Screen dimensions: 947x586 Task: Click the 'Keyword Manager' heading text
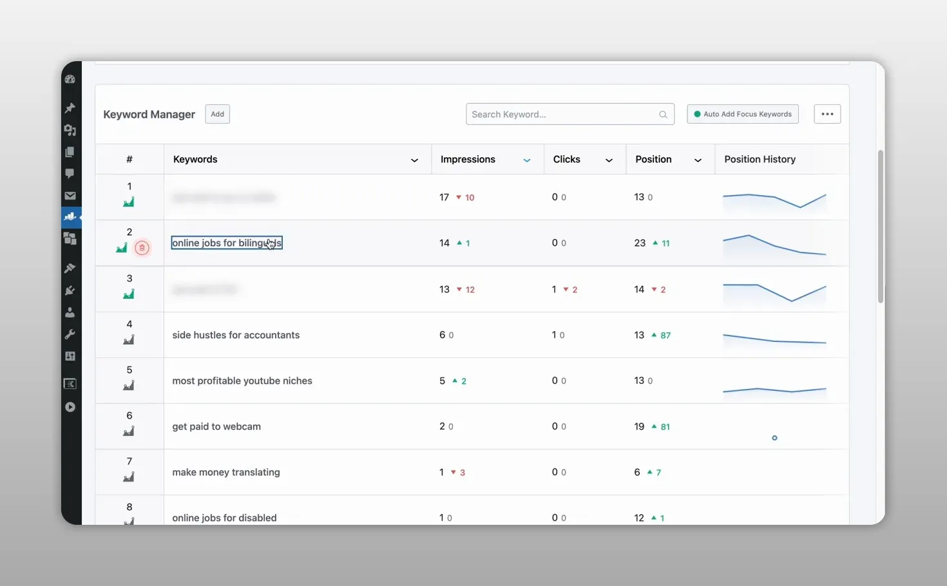(x=149, y=114)
